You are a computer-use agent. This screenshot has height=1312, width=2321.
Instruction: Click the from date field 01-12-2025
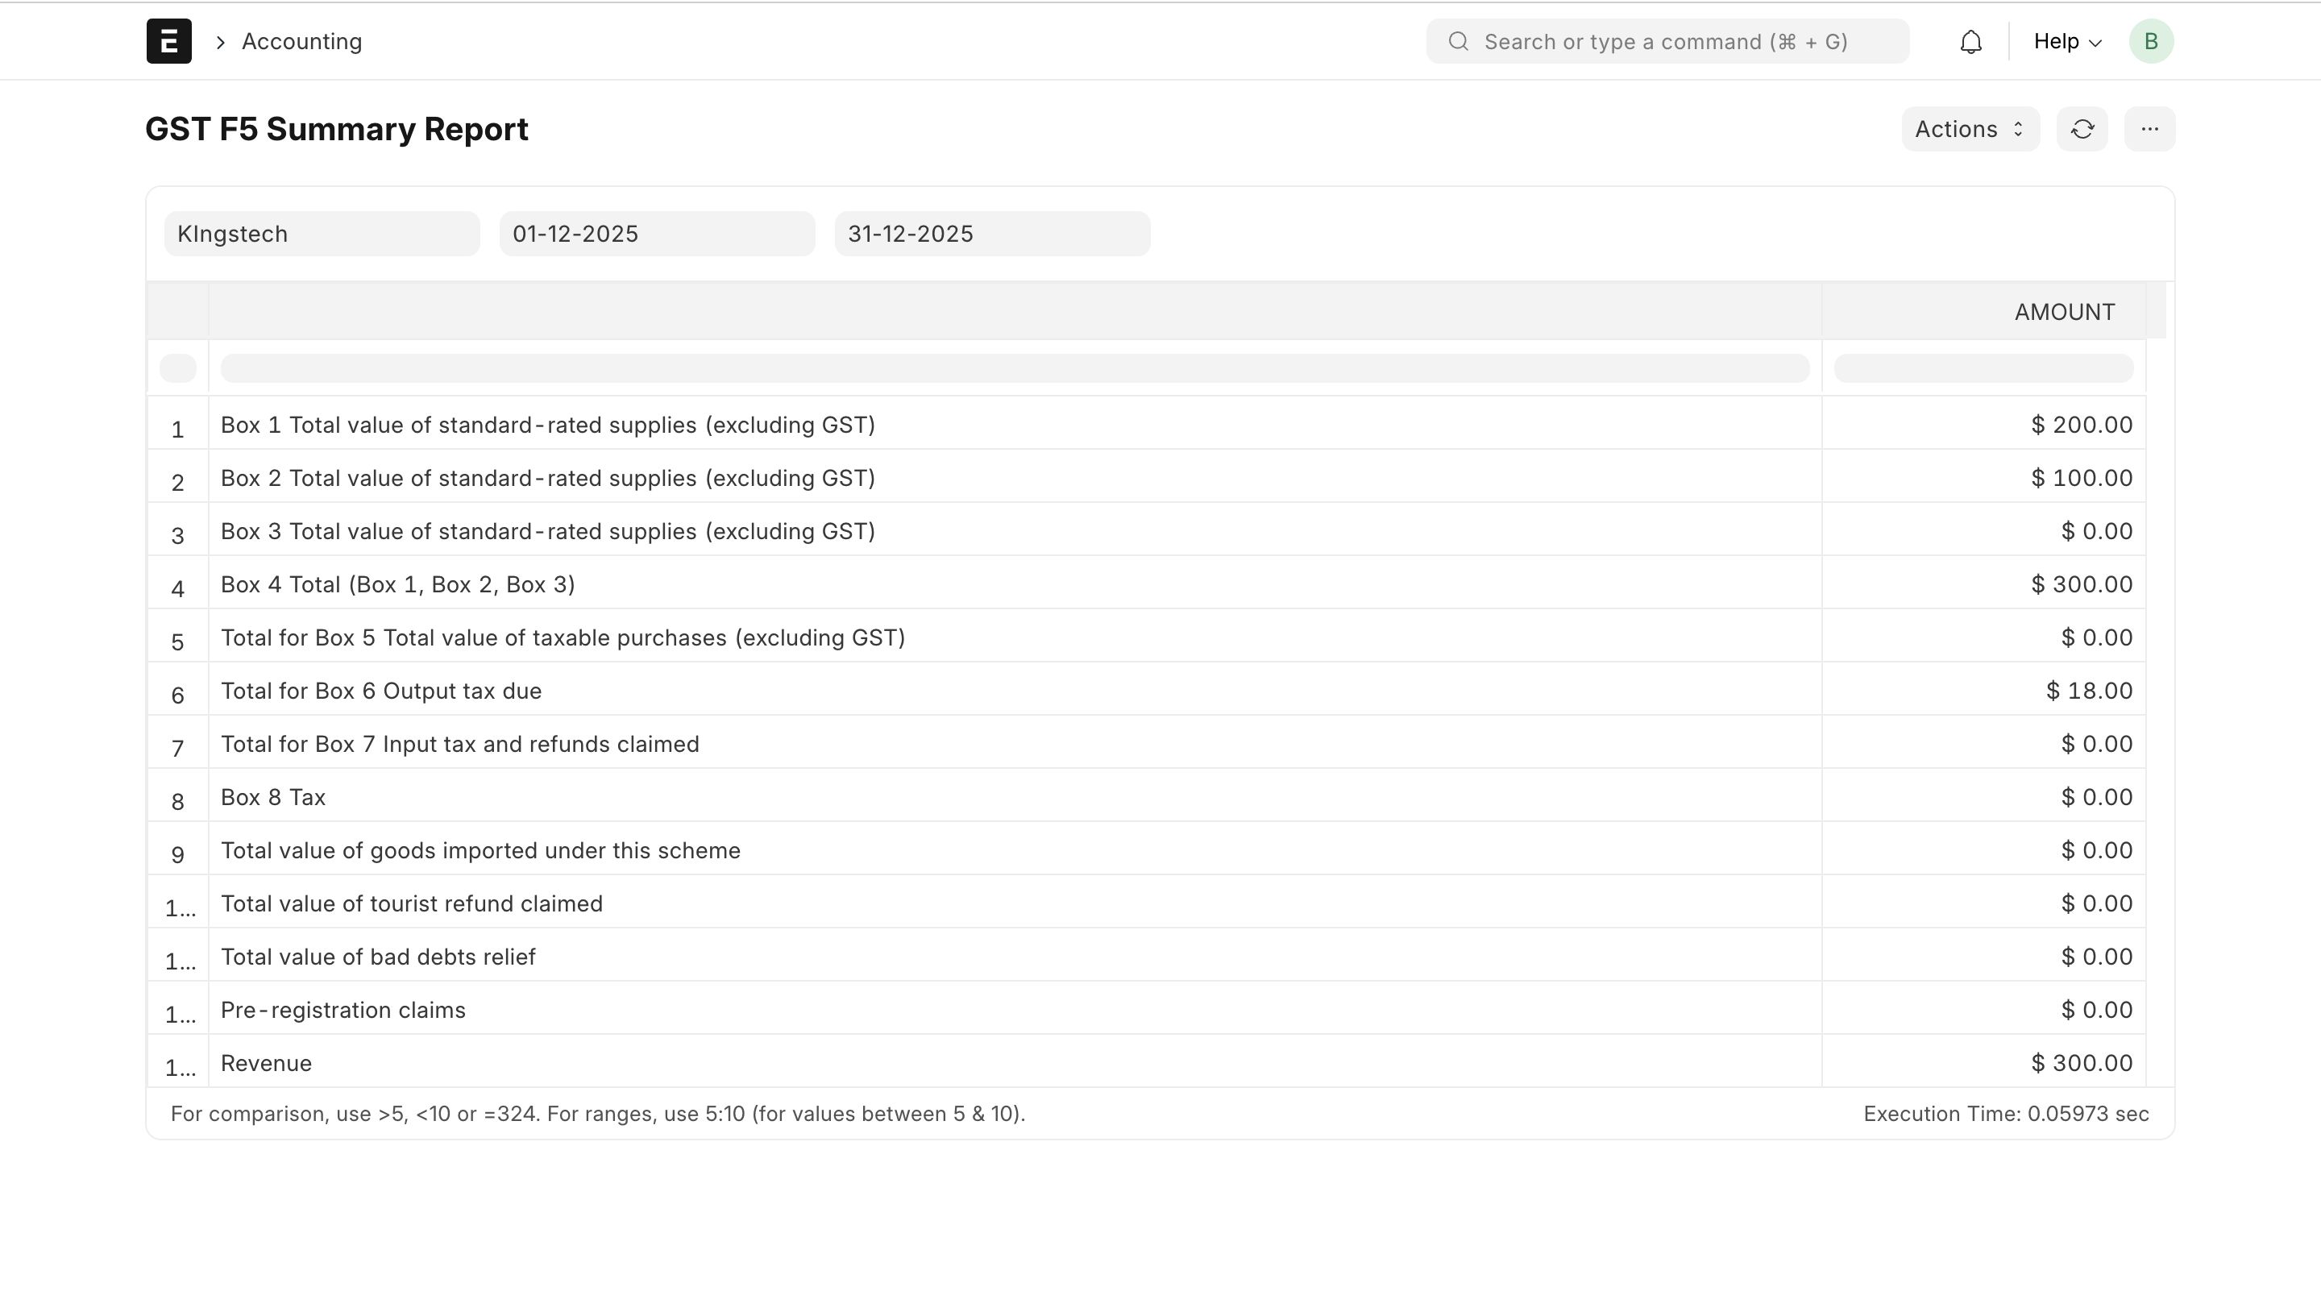pyautogui.click(x=657, y=235)
